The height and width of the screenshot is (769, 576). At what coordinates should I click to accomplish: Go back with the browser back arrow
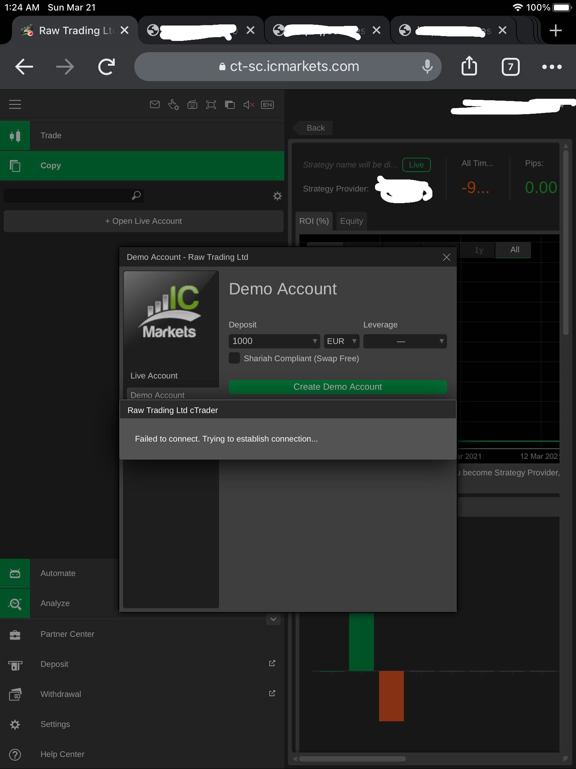[24, 67]
